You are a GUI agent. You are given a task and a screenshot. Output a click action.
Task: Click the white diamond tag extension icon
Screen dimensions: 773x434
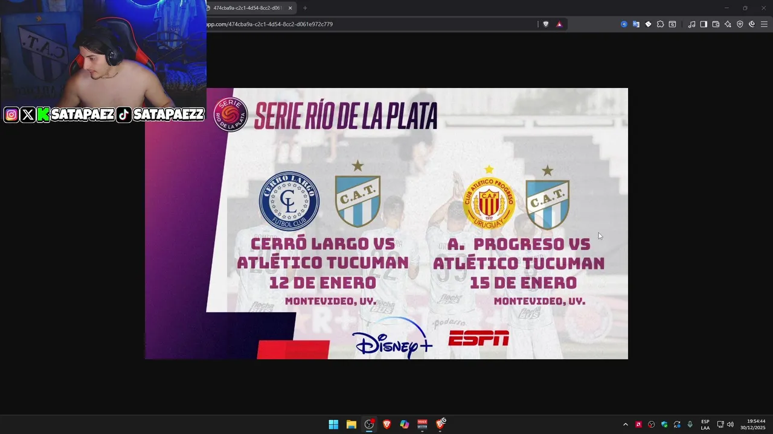point(648,24)
